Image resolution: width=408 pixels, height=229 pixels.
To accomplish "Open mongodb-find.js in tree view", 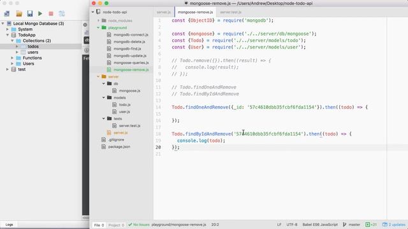I will click(127, 48).
